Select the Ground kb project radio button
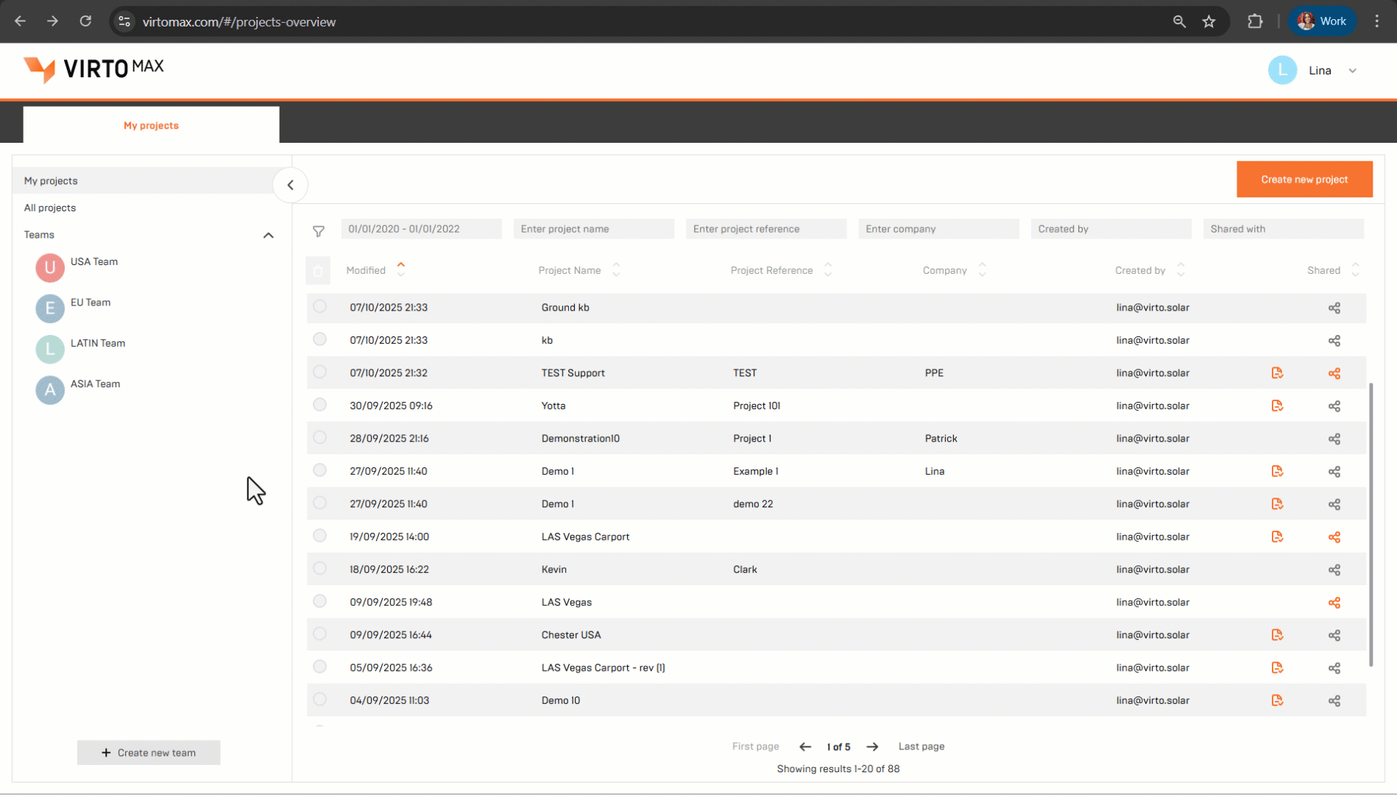This screenshot has height=795, width=1397. (x=319, y=306)
